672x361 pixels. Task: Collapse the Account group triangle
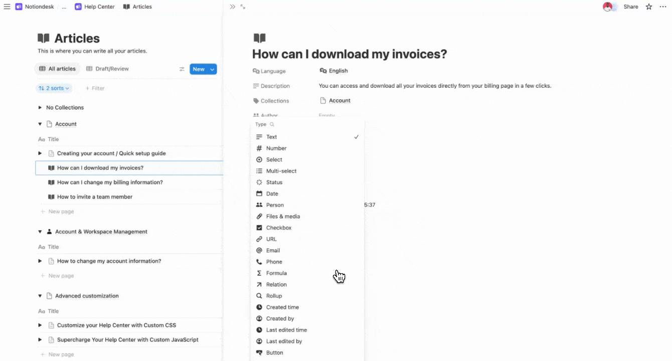pyautogui.click(x=40, y=124)
